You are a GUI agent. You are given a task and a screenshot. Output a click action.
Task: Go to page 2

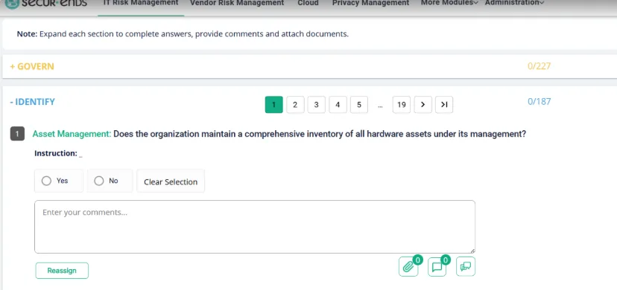(295, 105)
